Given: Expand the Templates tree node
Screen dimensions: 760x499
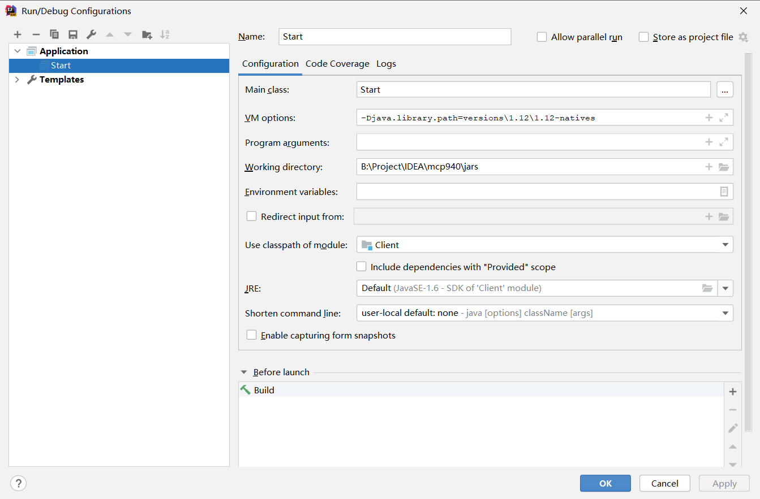Looking at the screenshot, I should [17, 80].
